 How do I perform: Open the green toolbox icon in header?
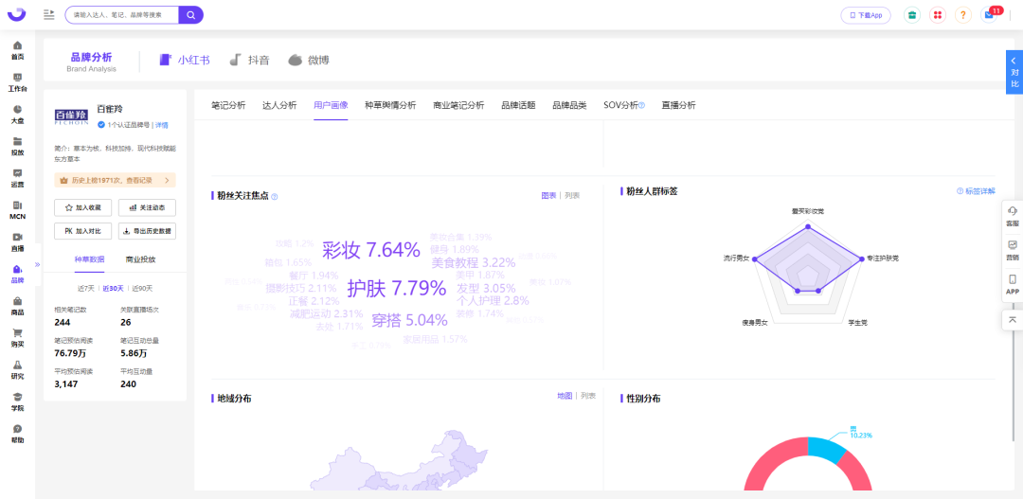912,14
